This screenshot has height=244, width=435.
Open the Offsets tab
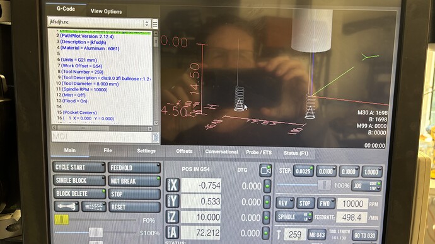click(x=184, y=152)
